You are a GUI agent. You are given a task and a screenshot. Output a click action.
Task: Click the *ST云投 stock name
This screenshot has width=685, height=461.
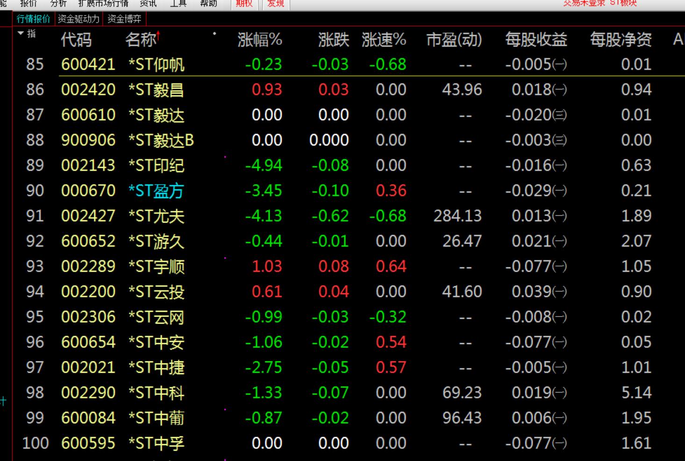pos(157,291)
